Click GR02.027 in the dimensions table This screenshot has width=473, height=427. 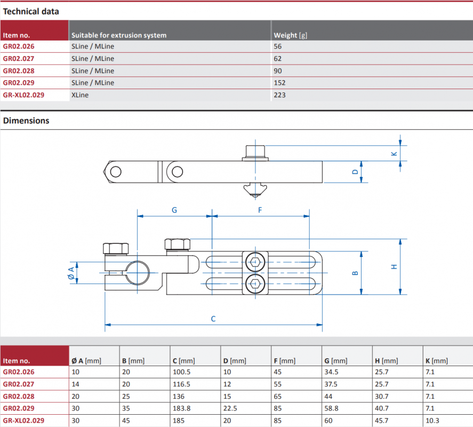pos(19,384)
